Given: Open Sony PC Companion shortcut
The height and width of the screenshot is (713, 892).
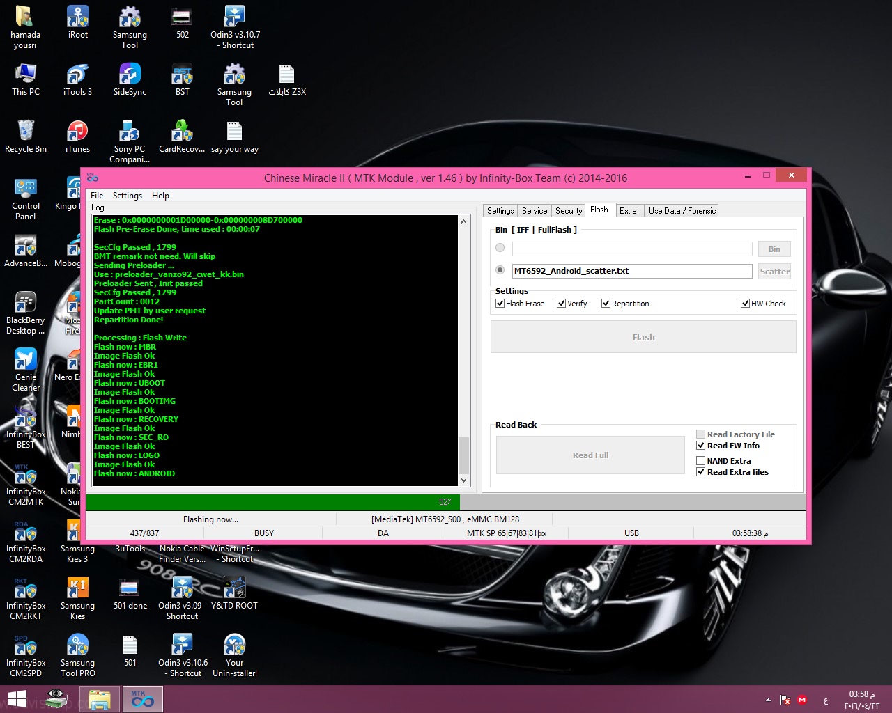Looking at the screenshot, I should pos(130,141).
